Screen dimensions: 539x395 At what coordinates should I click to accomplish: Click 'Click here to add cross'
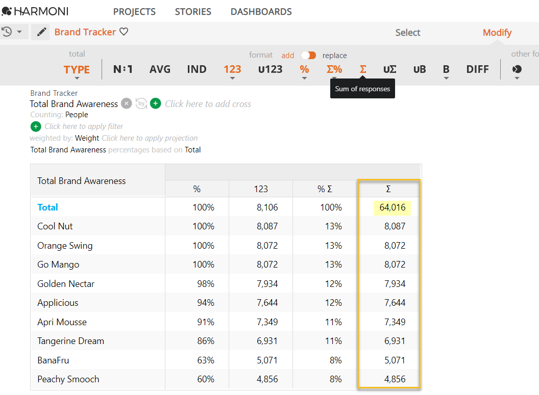coord(208,104)
